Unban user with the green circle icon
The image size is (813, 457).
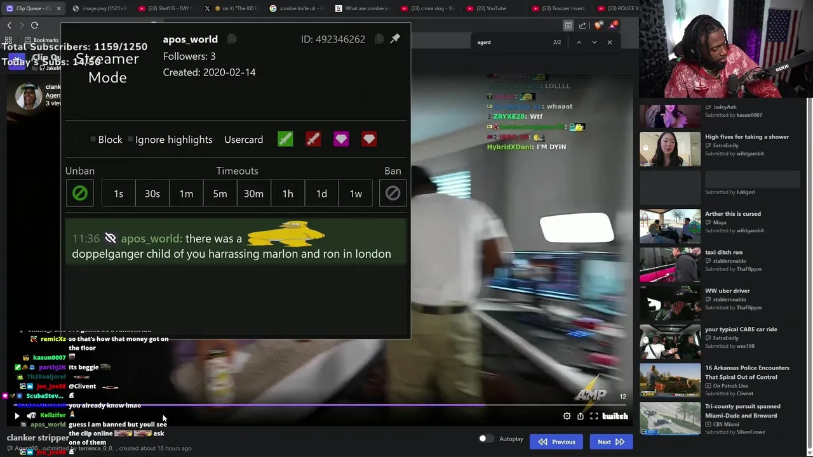point(80,194)
